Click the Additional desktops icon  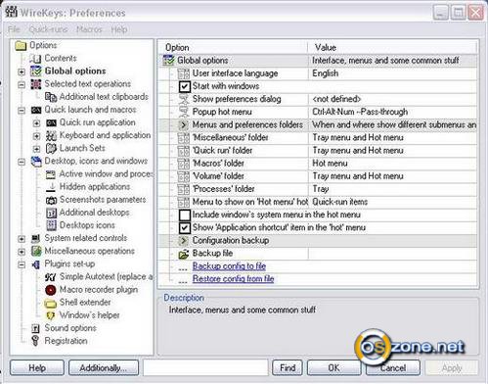pos(51,213)
